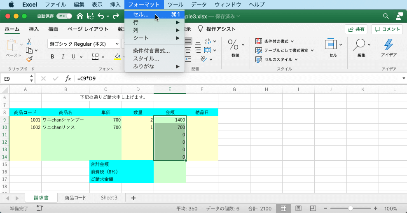Click the Paste clipboard icon
This screenshot has height=213, width=407.
pos(12,45)
